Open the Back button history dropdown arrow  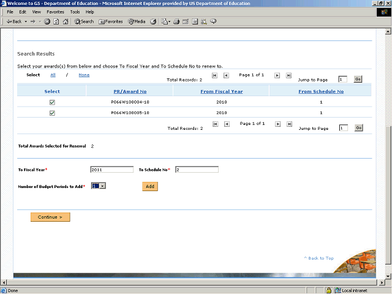click(x=26, y=21)
